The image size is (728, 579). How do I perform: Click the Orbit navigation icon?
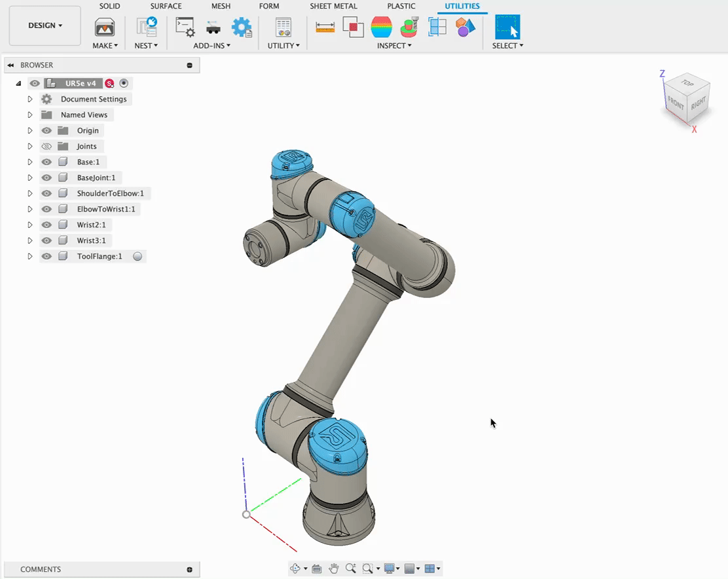tap(295, 569)
